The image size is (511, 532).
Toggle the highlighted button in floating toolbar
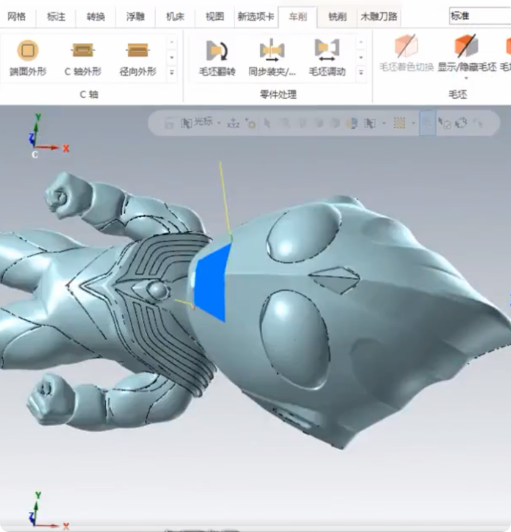427,123
